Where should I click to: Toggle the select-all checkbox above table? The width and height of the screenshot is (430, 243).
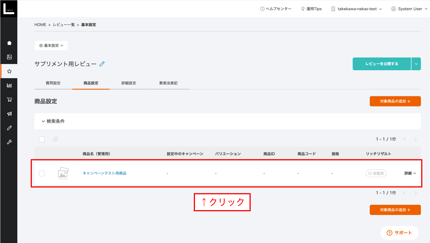pyautogui.click(x=42, y=139)
